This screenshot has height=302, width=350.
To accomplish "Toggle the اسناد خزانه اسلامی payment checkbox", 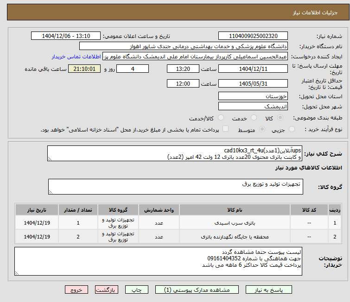I will (226, 129).
